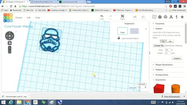Viewport: 187px width, 105px height.
Task: Click the Lock transformation padlock icon
Action: [119, 38]
